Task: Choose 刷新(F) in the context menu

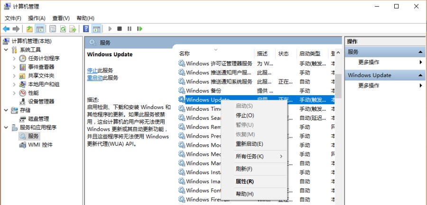Action: 254,169
